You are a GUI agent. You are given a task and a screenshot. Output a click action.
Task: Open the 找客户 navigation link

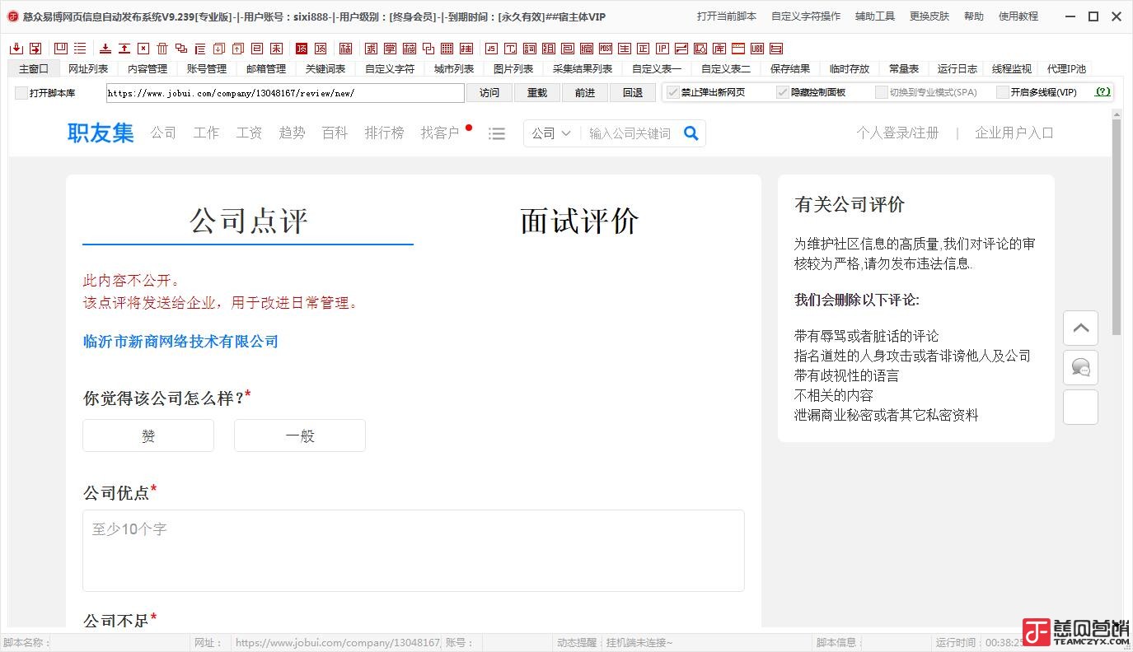click(440, 133)
